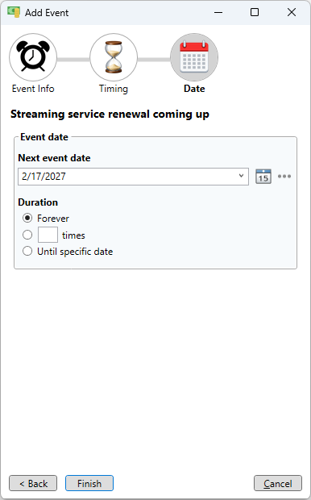The width and height of the screenshot is (311, 500).
Task: Go to the Event Info step label
Action: (x=33, y=89)
